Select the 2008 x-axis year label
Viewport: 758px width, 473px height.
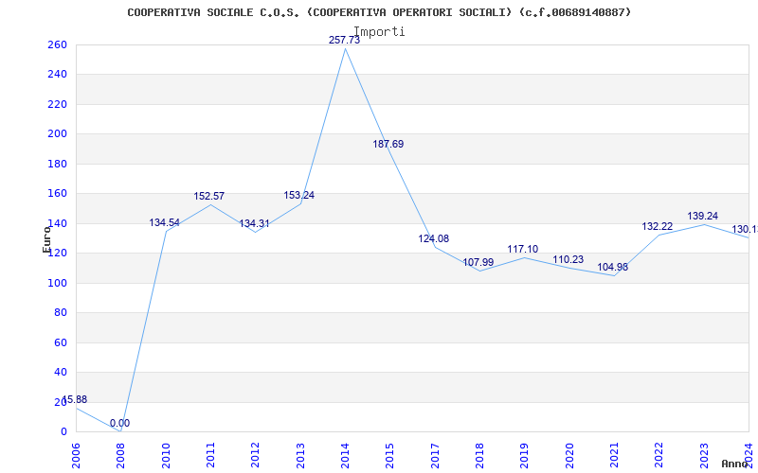tap(120, 455)
